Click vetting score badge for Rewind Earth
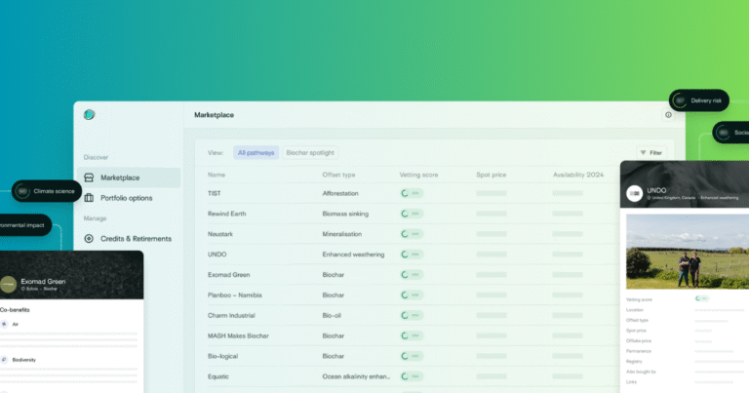The height and width of the screenshot is (393, 749). 412,214
